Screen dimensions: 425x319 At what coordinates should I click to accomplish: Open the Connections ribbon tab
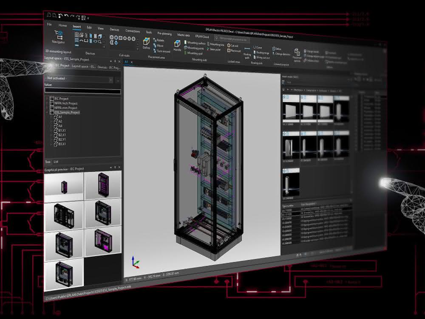coord(133,31)
